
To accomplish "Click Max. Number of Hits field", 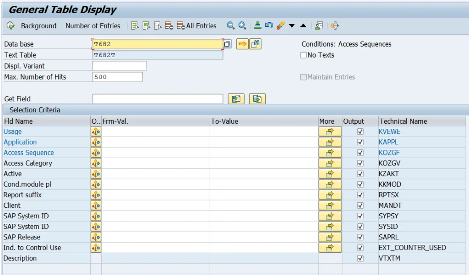I will tap(118, 77).
